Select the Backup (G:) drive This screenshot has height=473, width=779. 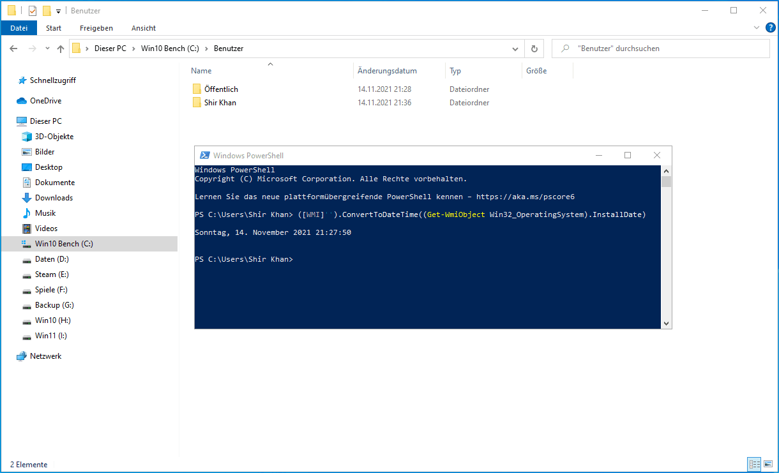pyautogui.click(x=54, y=305)
